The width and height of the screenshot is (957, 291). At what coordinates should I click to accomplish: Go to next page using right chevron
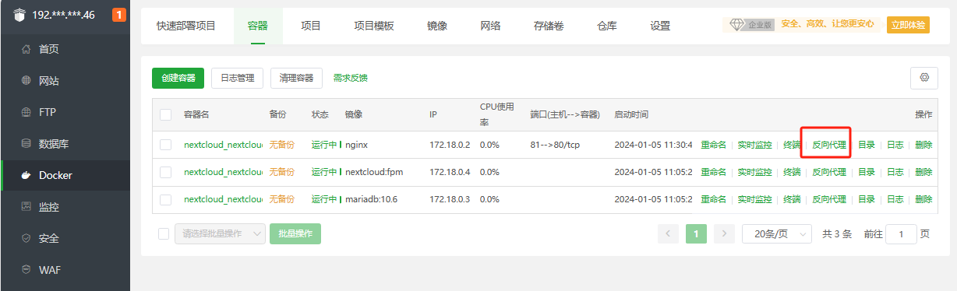(724, 234)
